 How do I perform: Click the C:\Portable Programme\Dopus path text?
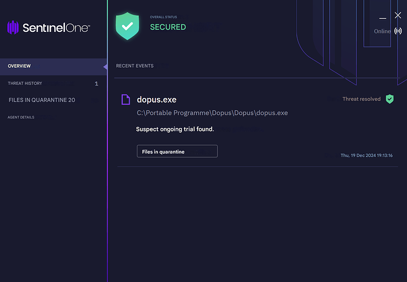click(212, 113)
